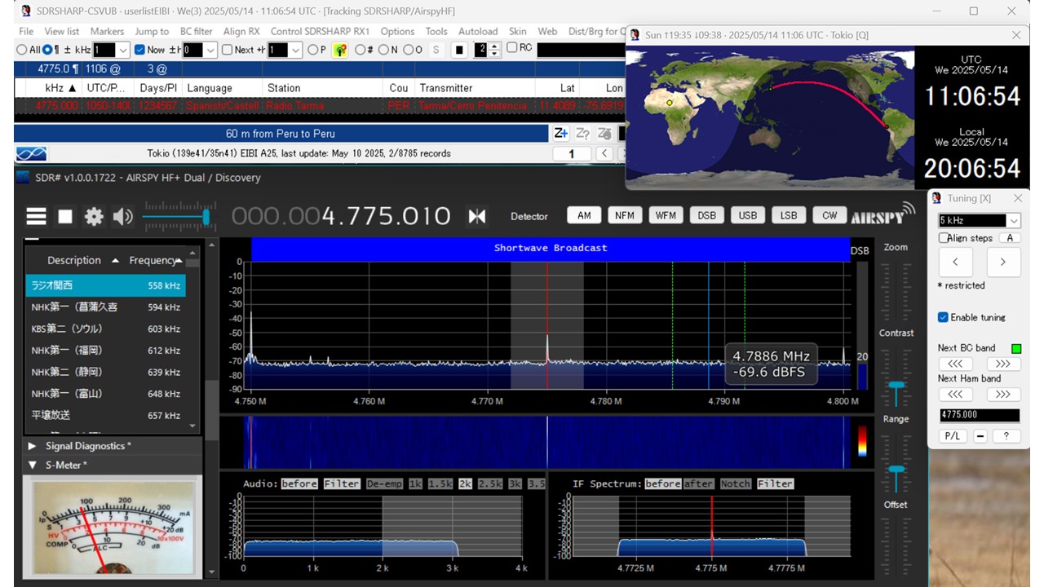Close the world map window
1044x587 pixels.
point(1016,35)
